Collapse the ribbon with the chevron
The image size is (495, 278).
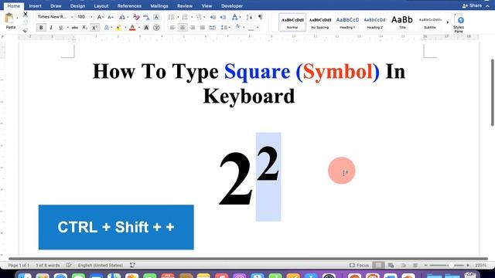point(487,6)
